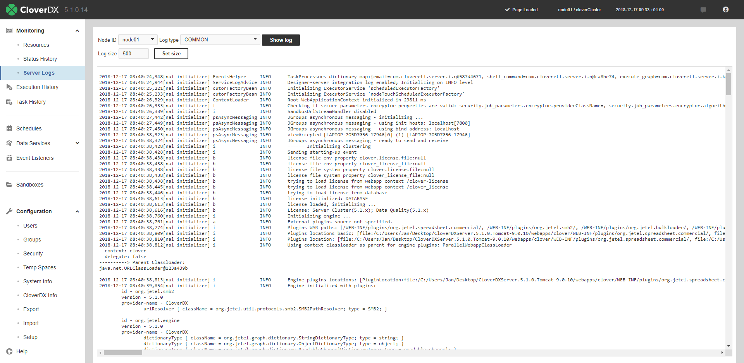Image resolution: width=744 pixels, height=363 pixels.
Task: Open Import configuration
Action: pos(31,323)
